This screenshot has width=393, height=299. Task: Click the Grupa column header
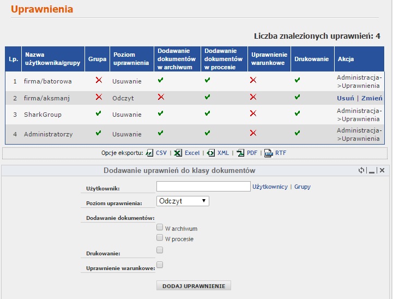[x=97, y=59]
